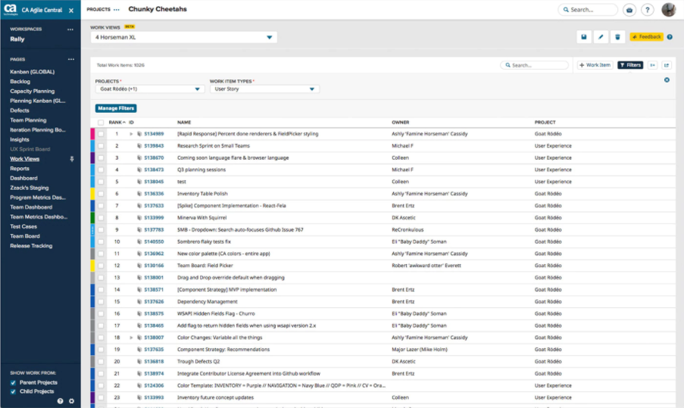Click the pencil edit view icon

tap(601, 36)
